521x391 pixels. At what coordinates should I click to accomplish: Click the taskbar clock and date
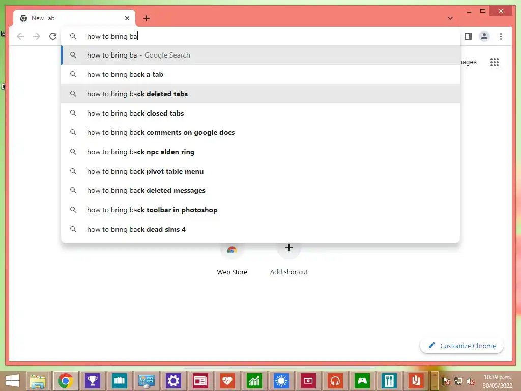(497, 381)
